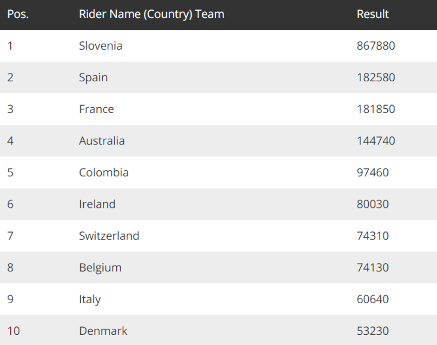Click the result 181850 for France
437x345 pixels.
pyautogui.click(x=376, y=109)
